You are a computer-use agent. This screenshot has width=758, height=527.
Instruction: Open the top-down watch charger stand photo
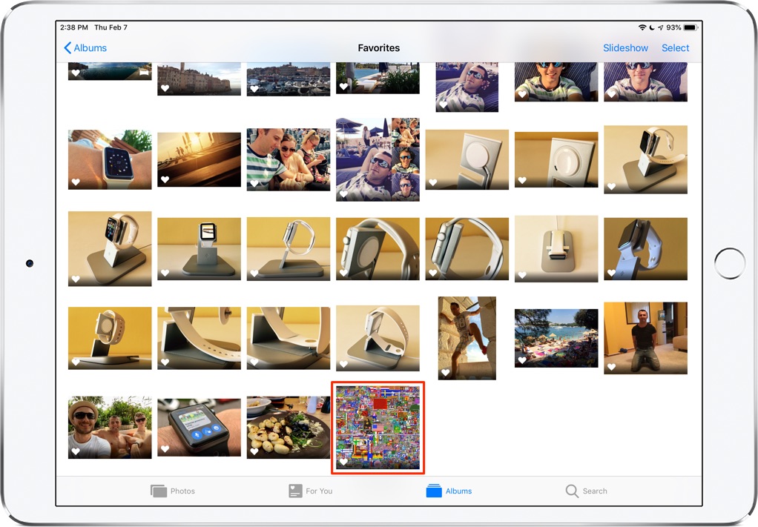[556, 249]
